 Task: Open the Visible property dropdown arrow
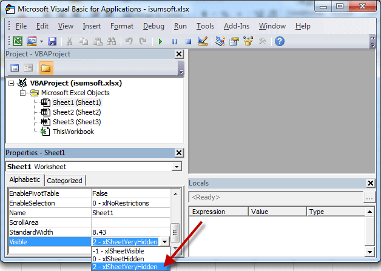[165, 242]
